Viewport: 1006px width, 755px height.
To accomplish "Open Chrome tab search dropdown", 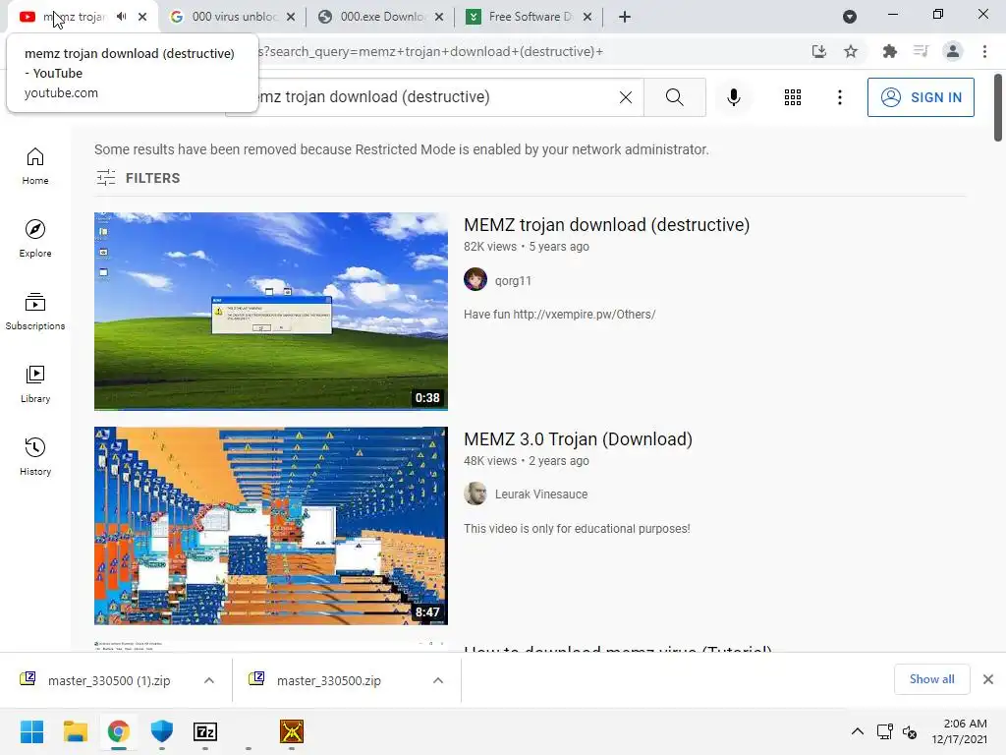I will click(x=850, y=17).
